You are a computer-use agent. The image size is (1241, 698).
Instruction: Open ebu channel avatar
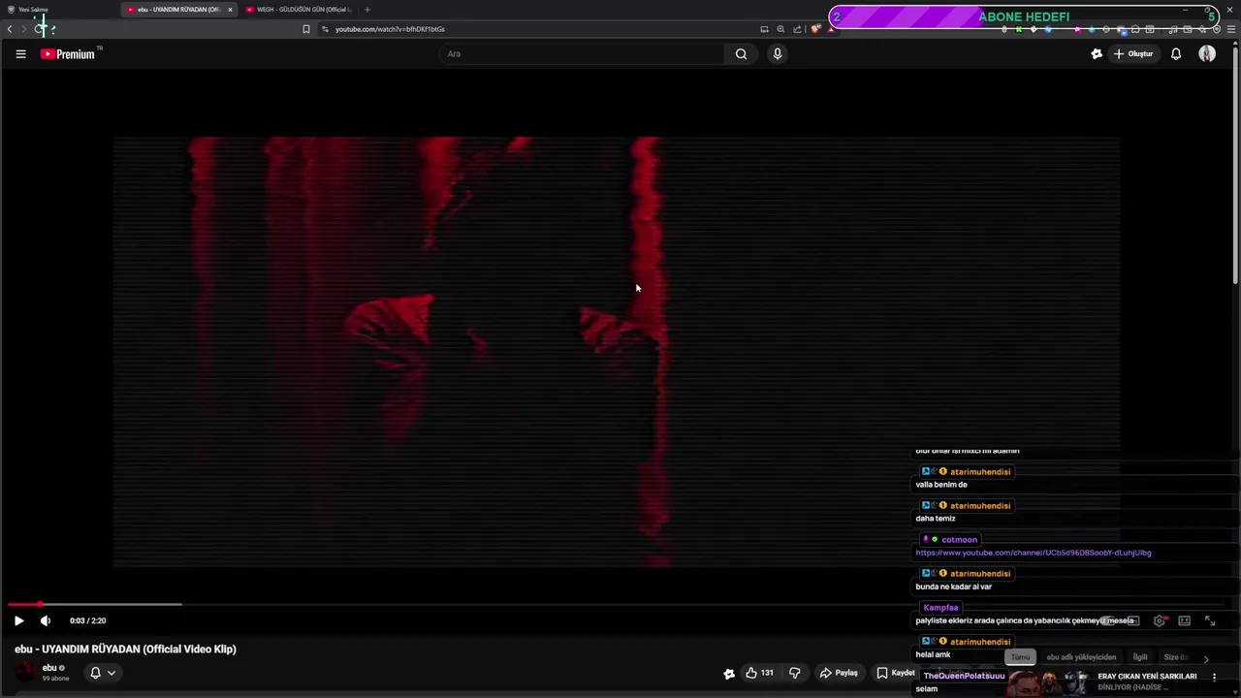coord(25,672)
